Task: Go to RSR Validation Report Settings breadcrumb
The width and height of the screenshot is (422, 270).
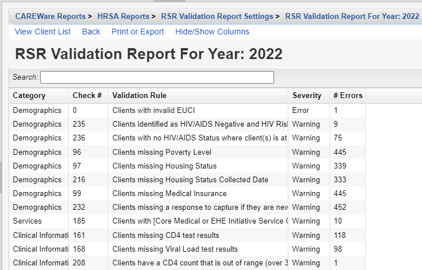Action: click(217, 16)
